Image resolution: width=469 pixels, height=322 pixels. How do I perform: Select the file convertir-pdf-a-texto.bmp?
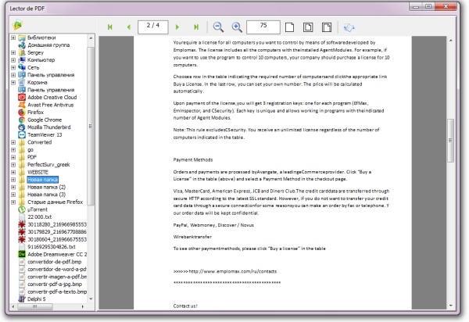coord(57,292)
